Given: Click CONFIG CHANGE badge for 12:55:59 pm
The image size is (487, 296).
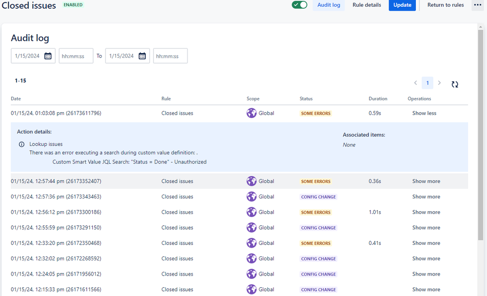Looking at the screenshot, I should pos(318,228).
